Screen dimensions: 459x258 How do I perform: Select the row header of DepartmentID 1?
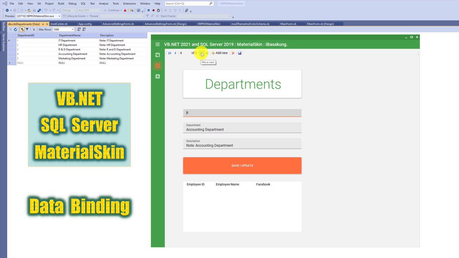(11, 40)
